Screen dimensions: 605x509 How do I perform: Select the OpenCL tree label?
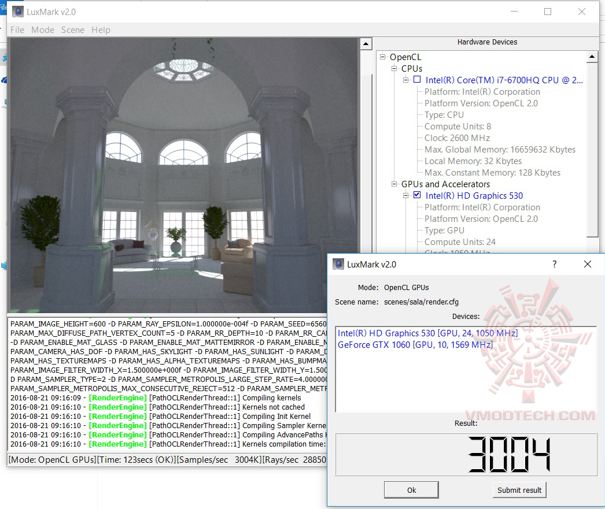(x=405, y=57)
